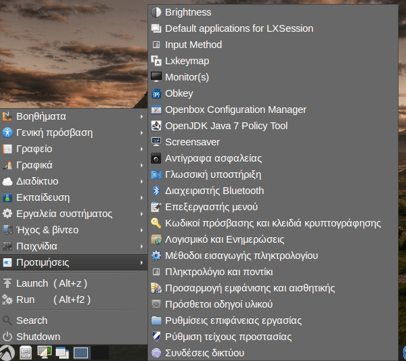Click the Γενική πρόσβαση accessibility icon
The width and height of the screenshot is (406, 361).
pyautogui.click(x=7, y=133)
